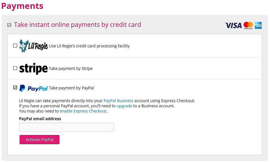
Task: Click the Mastercard logo
Action: tap(248, 25)
